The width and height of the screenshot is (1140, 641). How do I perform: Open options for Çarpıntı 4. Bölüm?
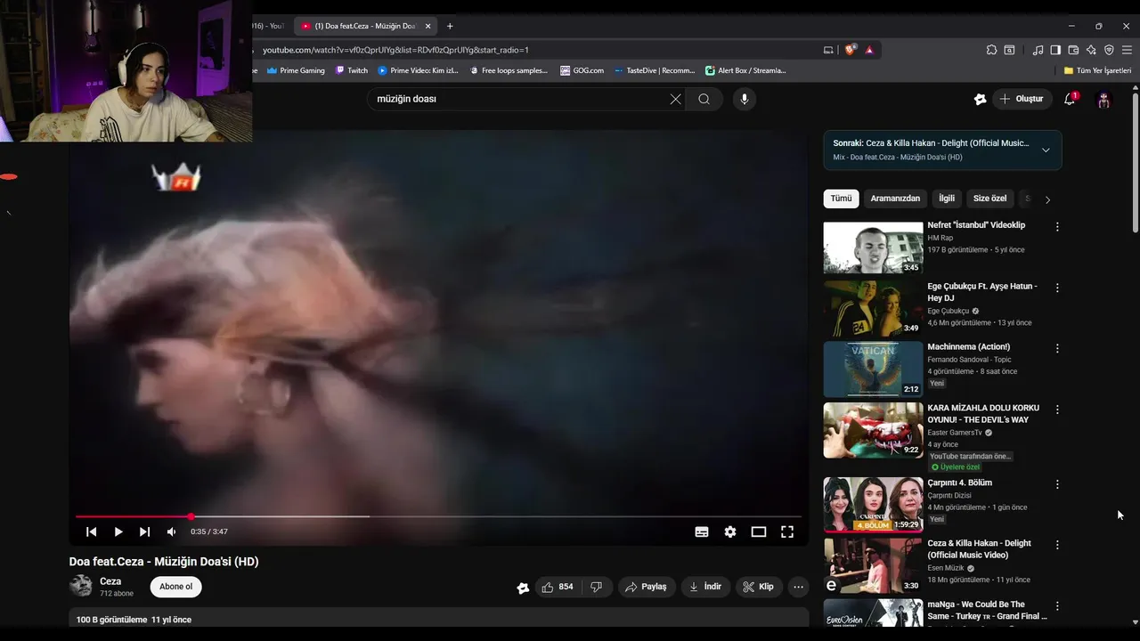pyautogui.click(x=1057, y=484)
